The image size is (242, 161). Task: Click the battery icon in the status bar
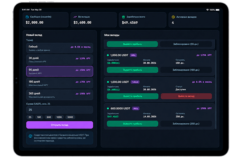(217, 10)
